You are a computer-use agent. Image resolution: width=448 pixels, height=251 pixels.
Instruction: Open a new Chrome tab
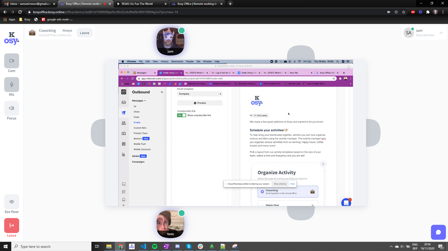pos(230,4)
